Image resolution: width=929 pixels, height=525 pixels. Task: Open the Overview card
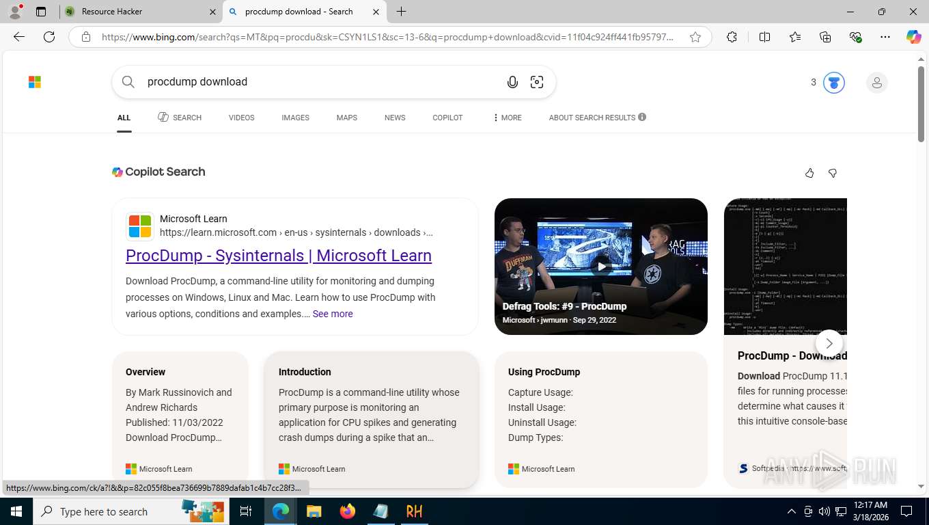180,419
